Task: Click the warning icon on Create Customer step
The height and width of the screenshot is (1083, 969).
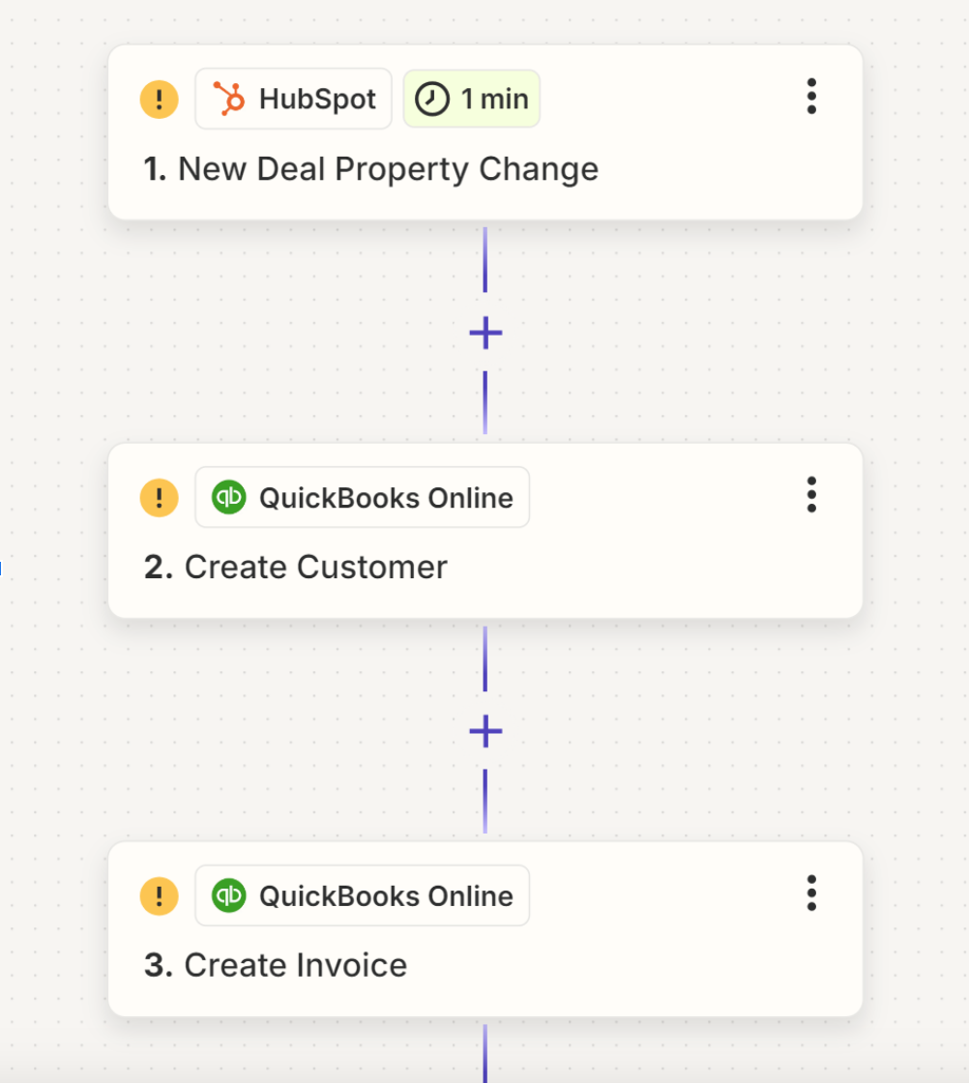Action: pos(160,497)
